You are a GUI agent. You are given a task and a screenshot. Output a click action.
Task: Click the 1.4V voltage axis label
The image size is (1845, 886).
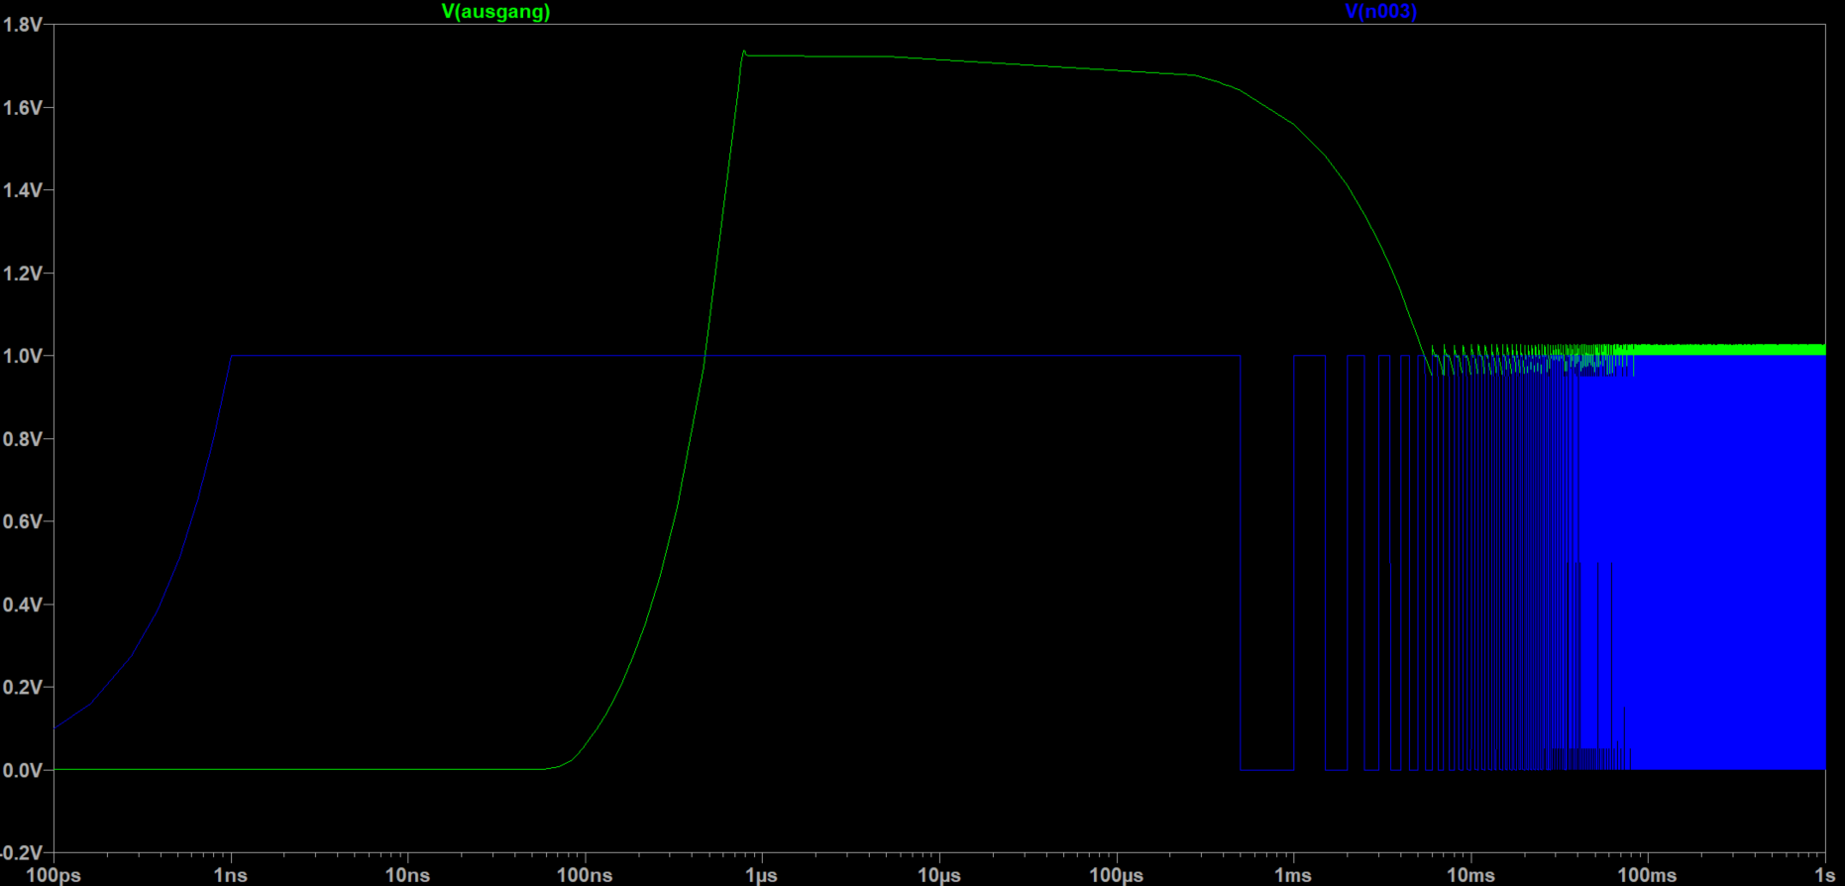coord(23,190)
